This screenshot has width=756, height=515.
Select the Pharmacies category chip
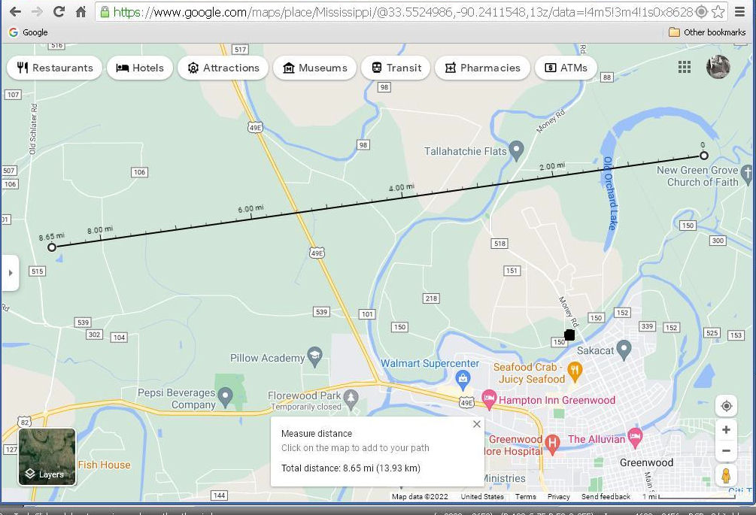pyautogui.click(x=482, y=68)
